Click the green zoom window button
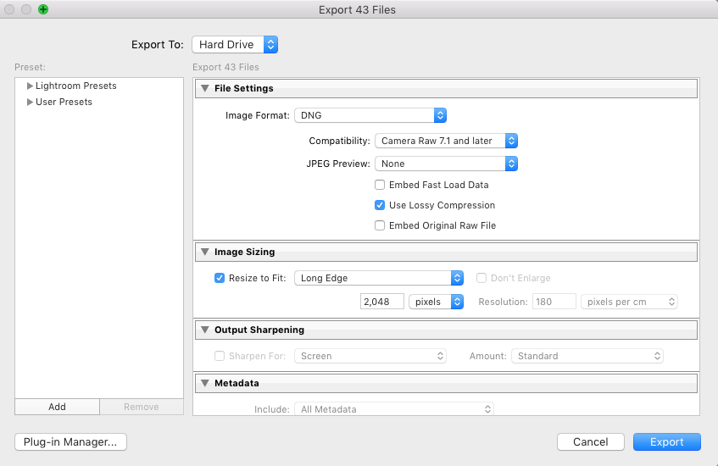The image size is (718, 466). coord(43,9)
